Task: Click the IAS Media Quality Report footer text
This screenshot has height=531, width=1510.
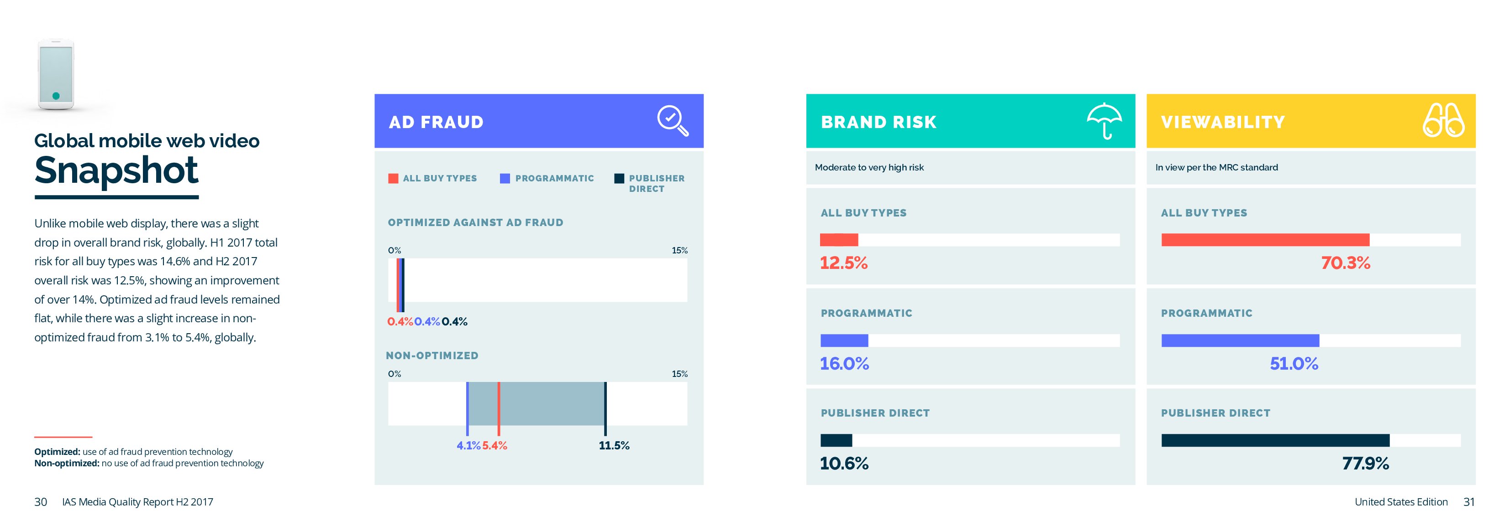Action: [x=138, y=502]
